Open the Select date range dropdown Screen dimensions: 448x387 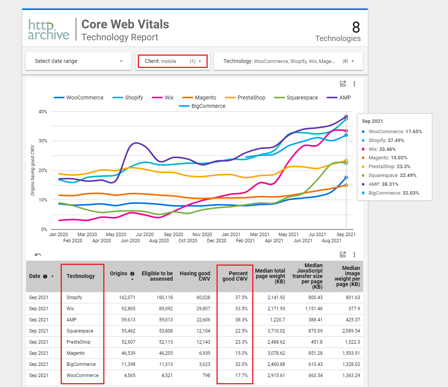[x=79, y=61]
